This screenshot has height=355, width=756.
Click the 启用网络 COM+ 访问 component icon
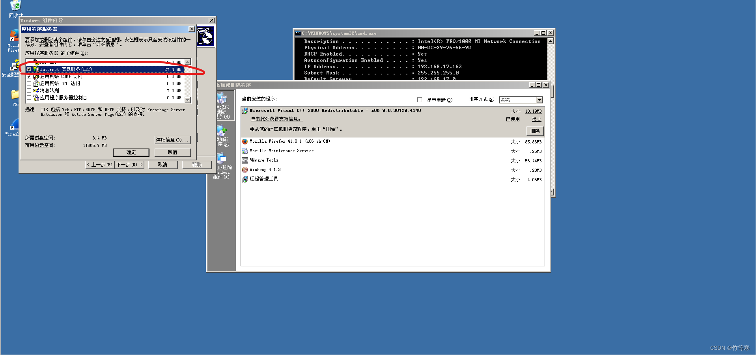point(36,76)
